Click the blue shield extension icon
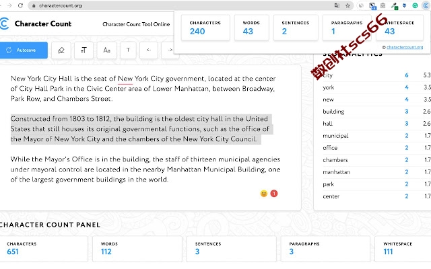Screen dimensions: 431x269 click(404, 5)
